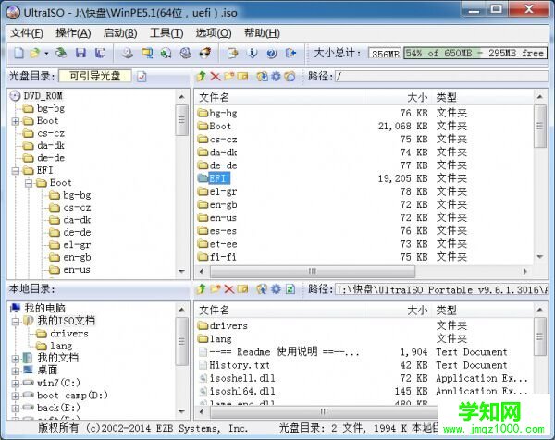Click the Open CD/DVD disc icon with green arrow
Screen dimensions: 555x440
(x=61, y=54)
